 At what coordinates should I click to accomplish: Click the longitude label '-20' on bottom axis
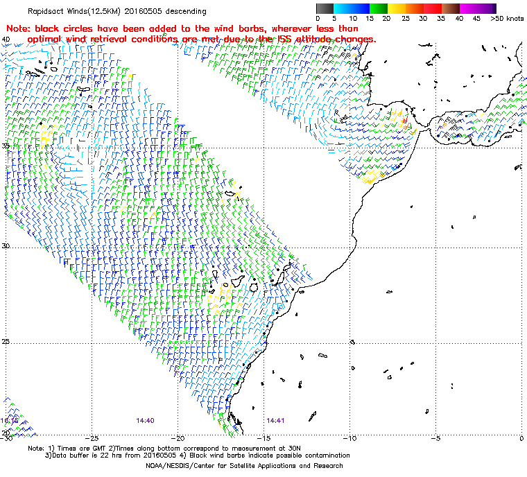tap(178, 438)
